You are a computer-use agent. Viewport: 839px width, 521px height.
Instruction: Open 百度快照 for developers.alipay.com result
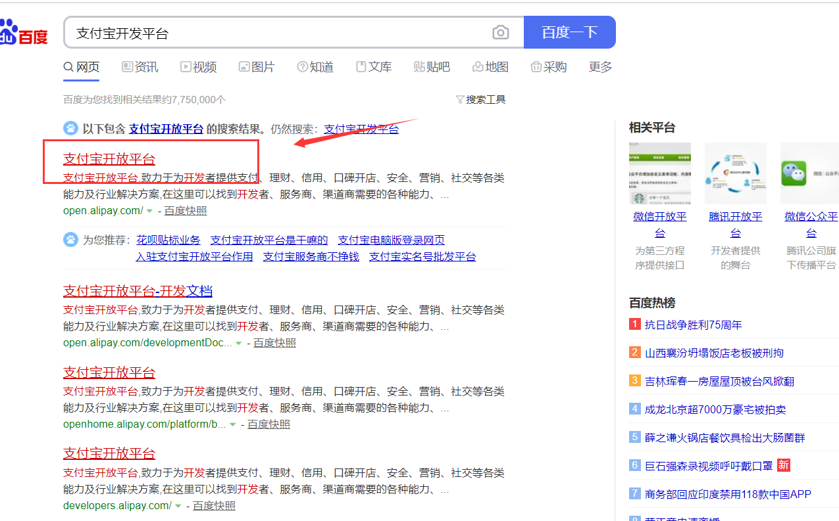coord(214,506)
